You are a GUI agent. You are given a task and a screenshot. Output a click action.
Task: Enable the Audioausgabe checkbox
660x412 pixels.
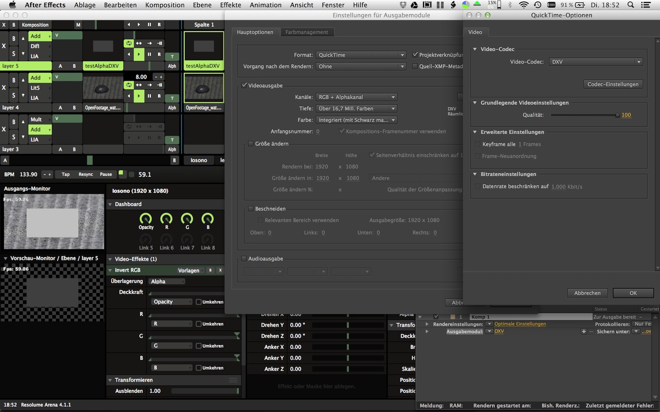[244, 259]
